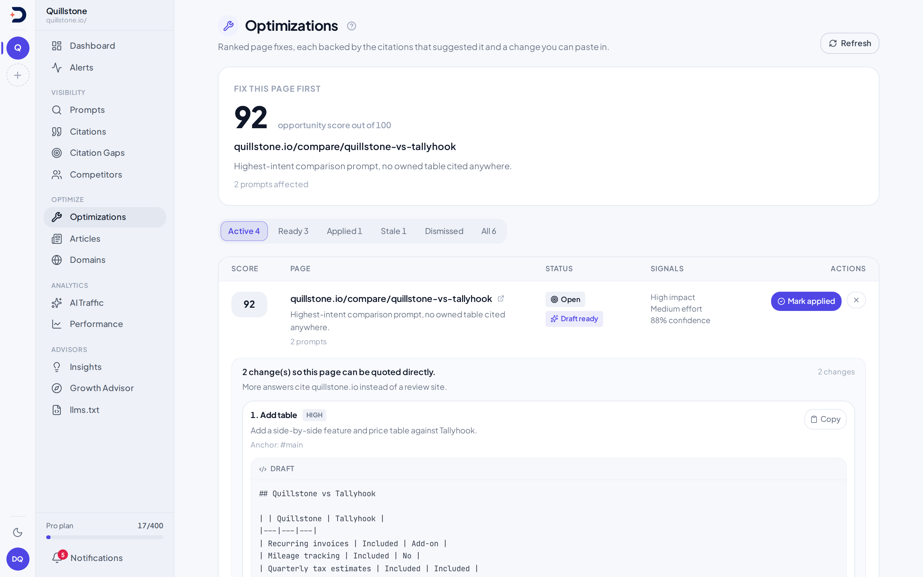923x577 pixels.
Task: Click the Citations quote icon
Action: [x=57, y=132]
